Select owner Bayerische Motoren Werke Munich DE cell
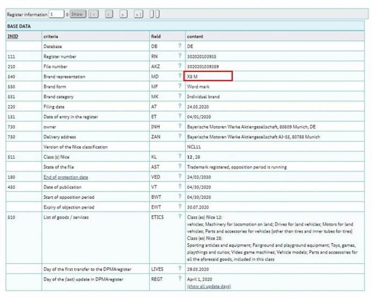Viewport: 373px width, 297px height. pos(275,127)
